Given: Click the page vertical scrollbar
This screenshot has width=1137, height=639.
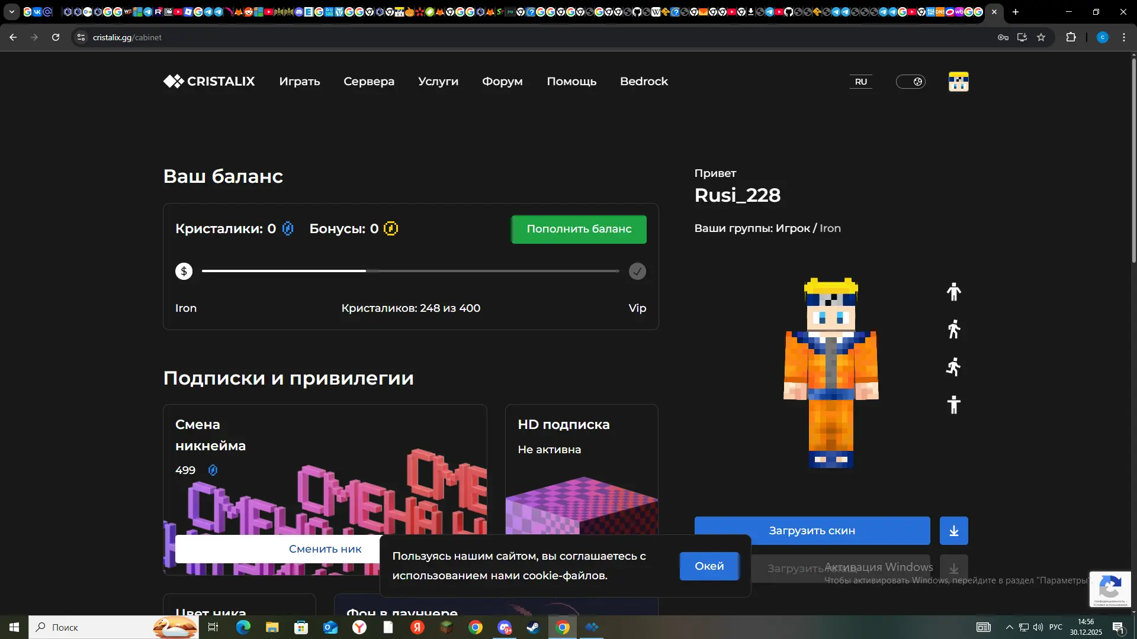Looking at the screenshot, I should [x=1133, y=160].
